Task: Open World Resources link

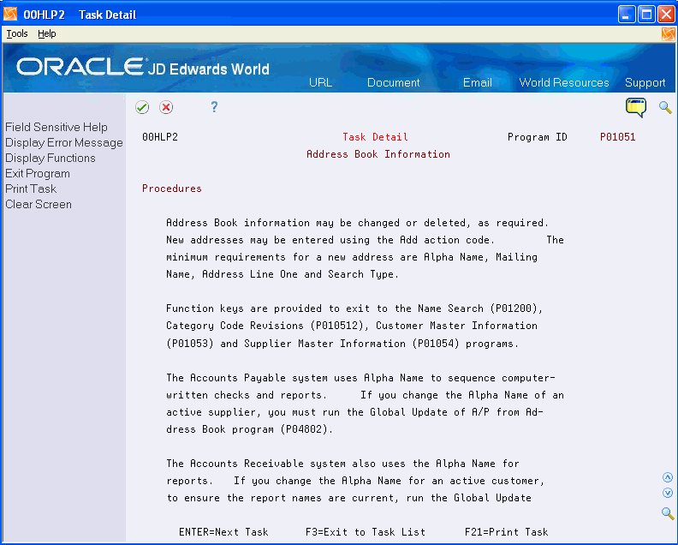Action: 564,82
